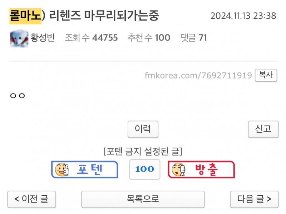Go to the previous post (이전 글)
The height and width of the screenshot is (214, 286).
tap(31, 199)
